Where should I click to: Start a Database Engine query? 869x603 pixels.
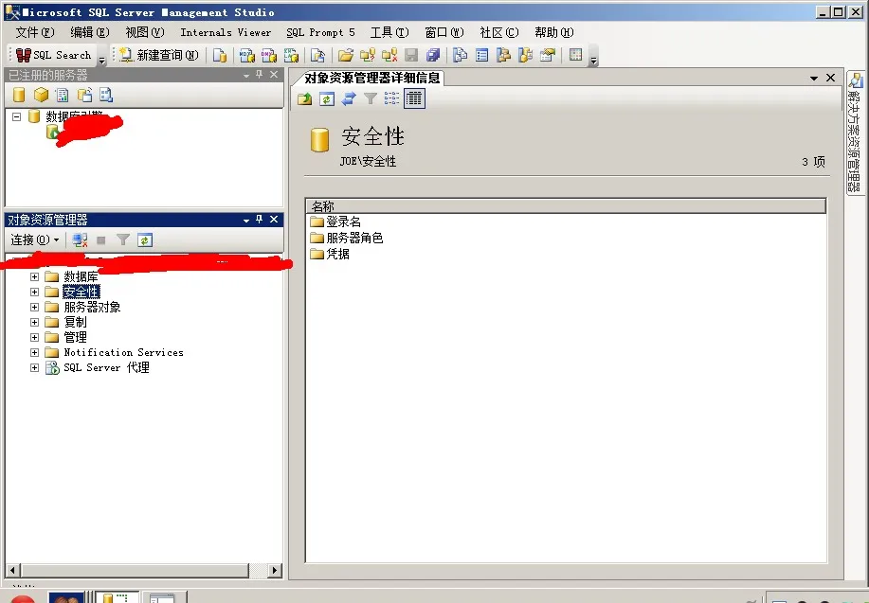220,55
